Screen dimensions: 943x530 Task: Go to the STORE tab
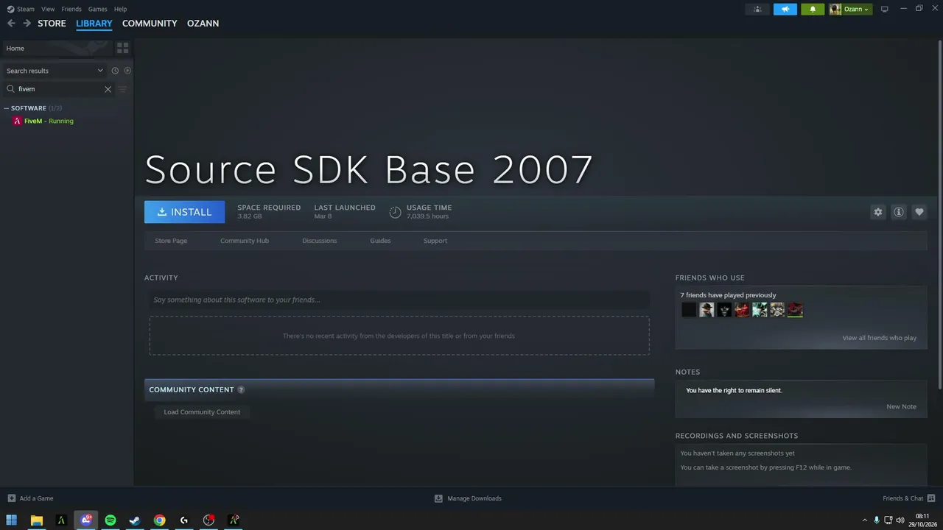[52, 24]
